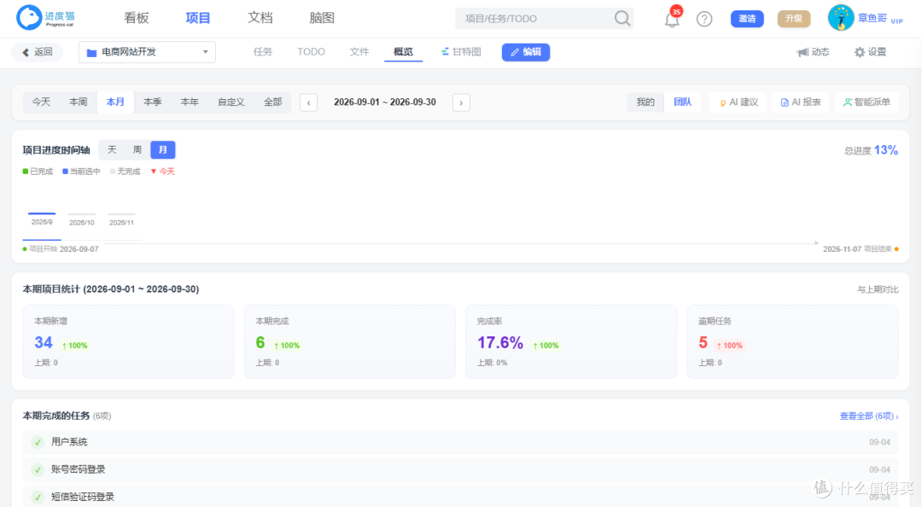Select 本季 date filter

click(152, 102)
